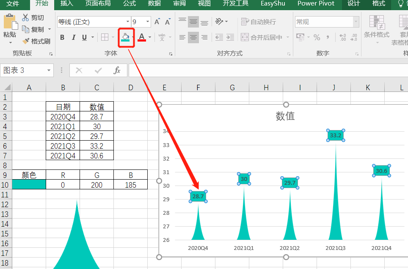Click the Paste clipboard icon
The height and width of the screenshot is (269, 408).
tap(11, 21)
